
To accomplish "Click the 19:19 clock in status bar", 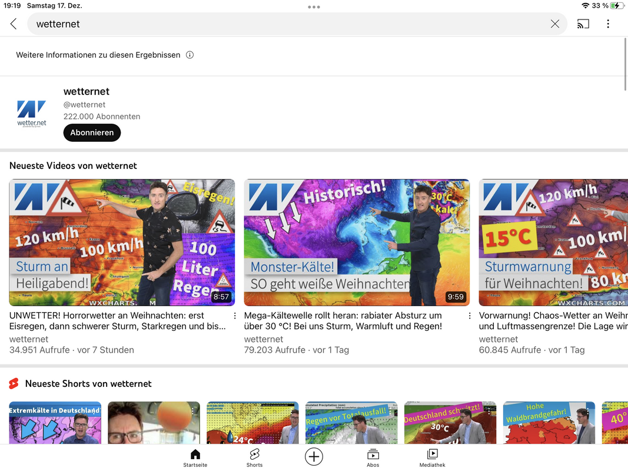I will [12, 6].
